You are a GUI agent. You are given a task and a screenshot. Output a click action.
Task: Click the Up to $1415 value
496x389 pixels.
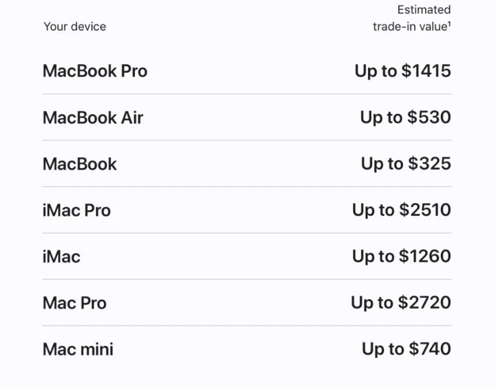point(403,71)
